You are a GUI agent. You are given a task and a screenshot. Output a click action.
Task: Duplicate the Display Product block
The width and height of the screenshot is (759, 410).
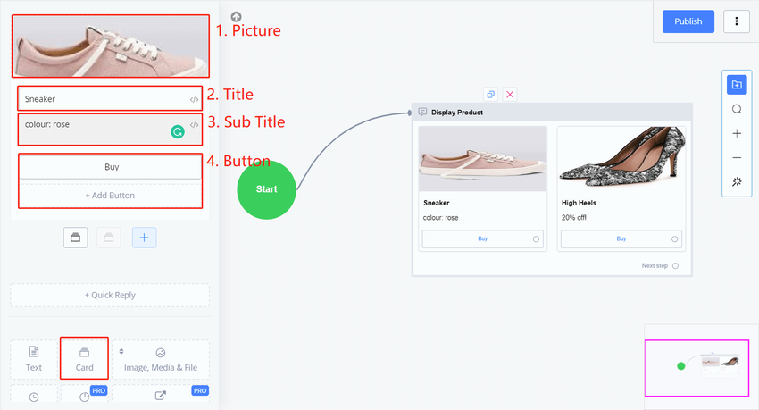click(490, 95)
